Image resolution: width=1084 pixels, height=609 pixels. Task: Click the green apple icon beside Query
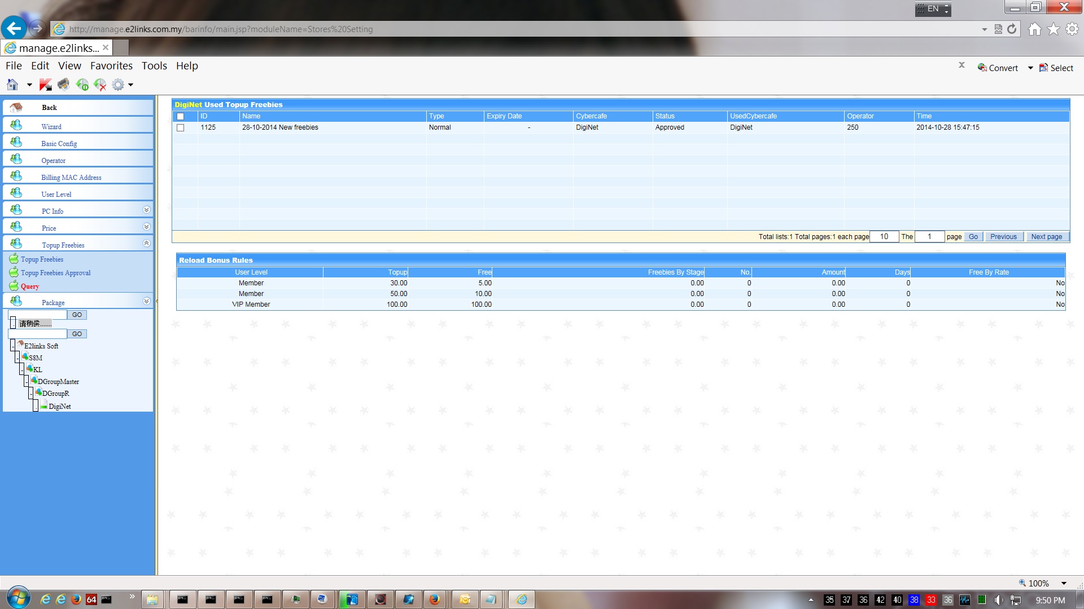point(14,285)
